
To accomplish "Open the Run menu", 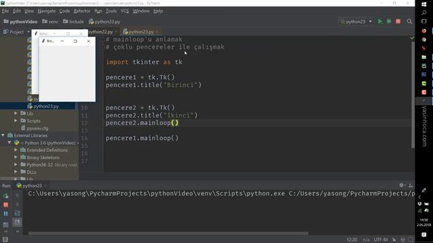I will [x=98, y=11].
